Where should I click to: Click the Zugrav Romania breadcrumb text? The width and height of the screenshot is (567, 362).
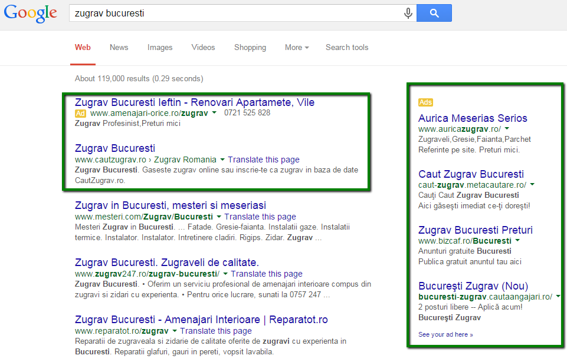point(185,160)
